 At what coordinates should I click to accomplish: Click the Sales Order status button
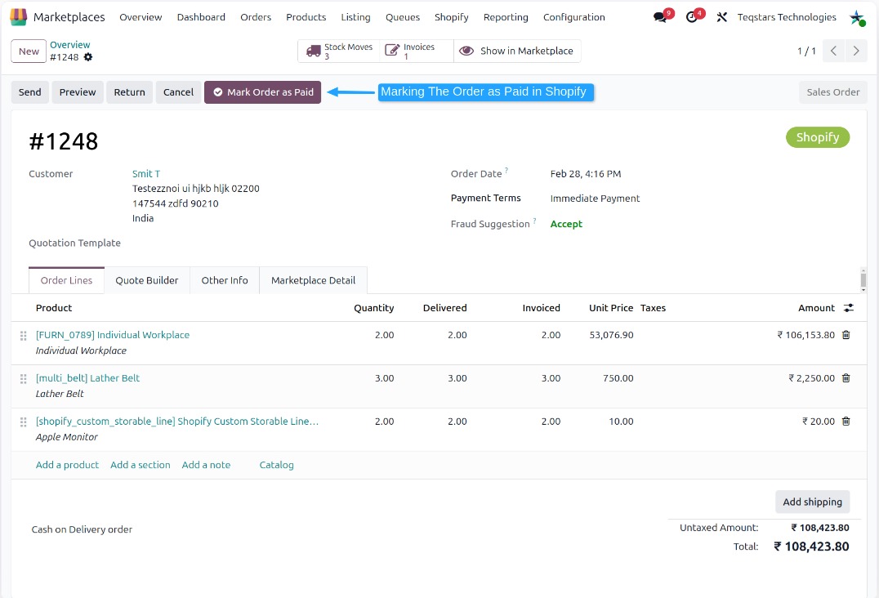(x=833, y=92)
